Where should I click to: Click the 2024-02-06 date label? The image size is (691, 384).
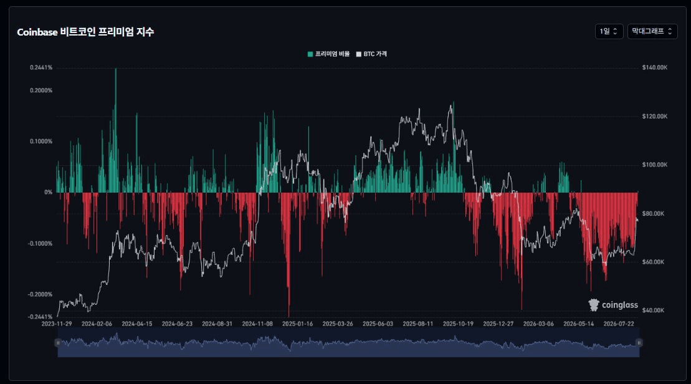point(97,324)
